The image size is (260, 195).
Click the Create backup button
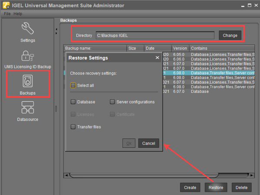click(190, 188)
